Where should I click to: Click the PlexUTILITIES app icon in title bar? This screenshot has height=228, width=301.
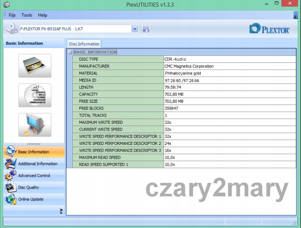[x=6, y=5]
